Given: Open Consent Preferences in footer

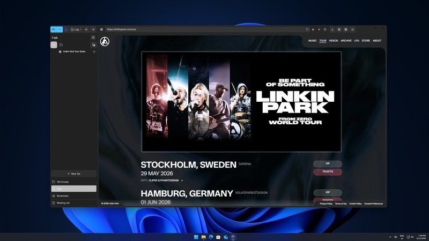Looking at the screenshot, I should [x=373, y=204].
